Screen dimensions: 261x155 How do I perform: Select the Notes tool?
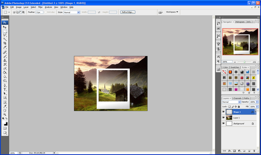coord(4,102)
